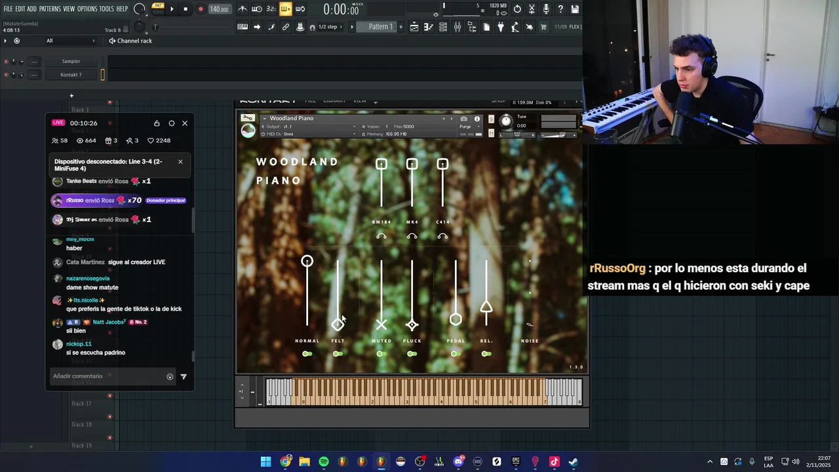Toggle the Kontakt instrument Mute M button

click(x=491, y=134)
